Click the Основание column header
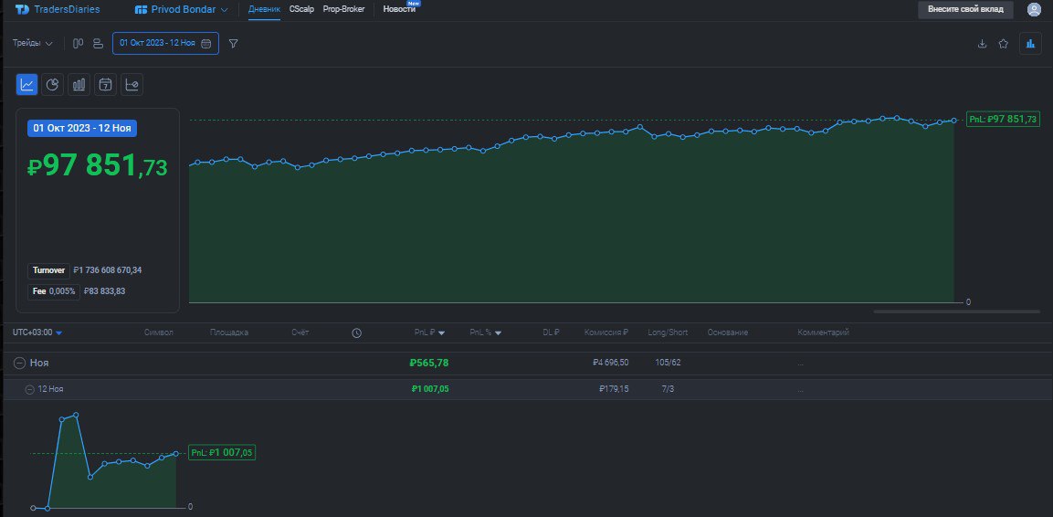The width and height of the screenshot is (1053, 517). click(727, 332)
